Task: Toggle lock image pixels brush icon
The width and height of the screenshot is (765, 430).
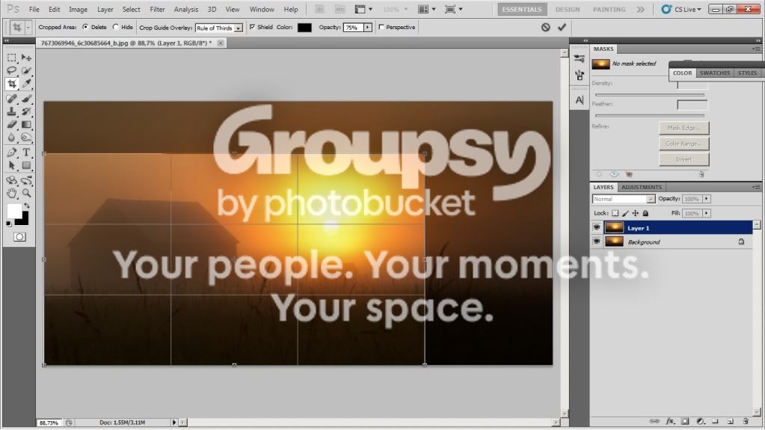Action: [625, 213]
